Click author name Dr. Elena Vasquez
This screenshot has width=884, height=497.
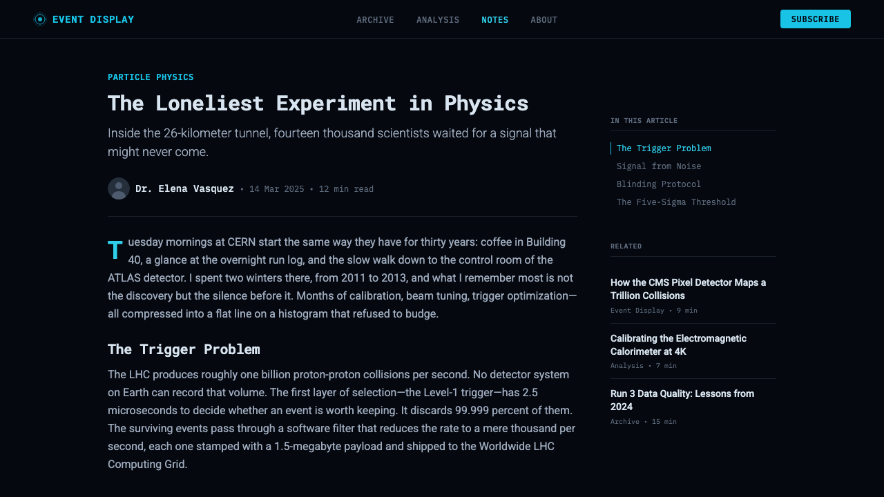tap(184, 188)
